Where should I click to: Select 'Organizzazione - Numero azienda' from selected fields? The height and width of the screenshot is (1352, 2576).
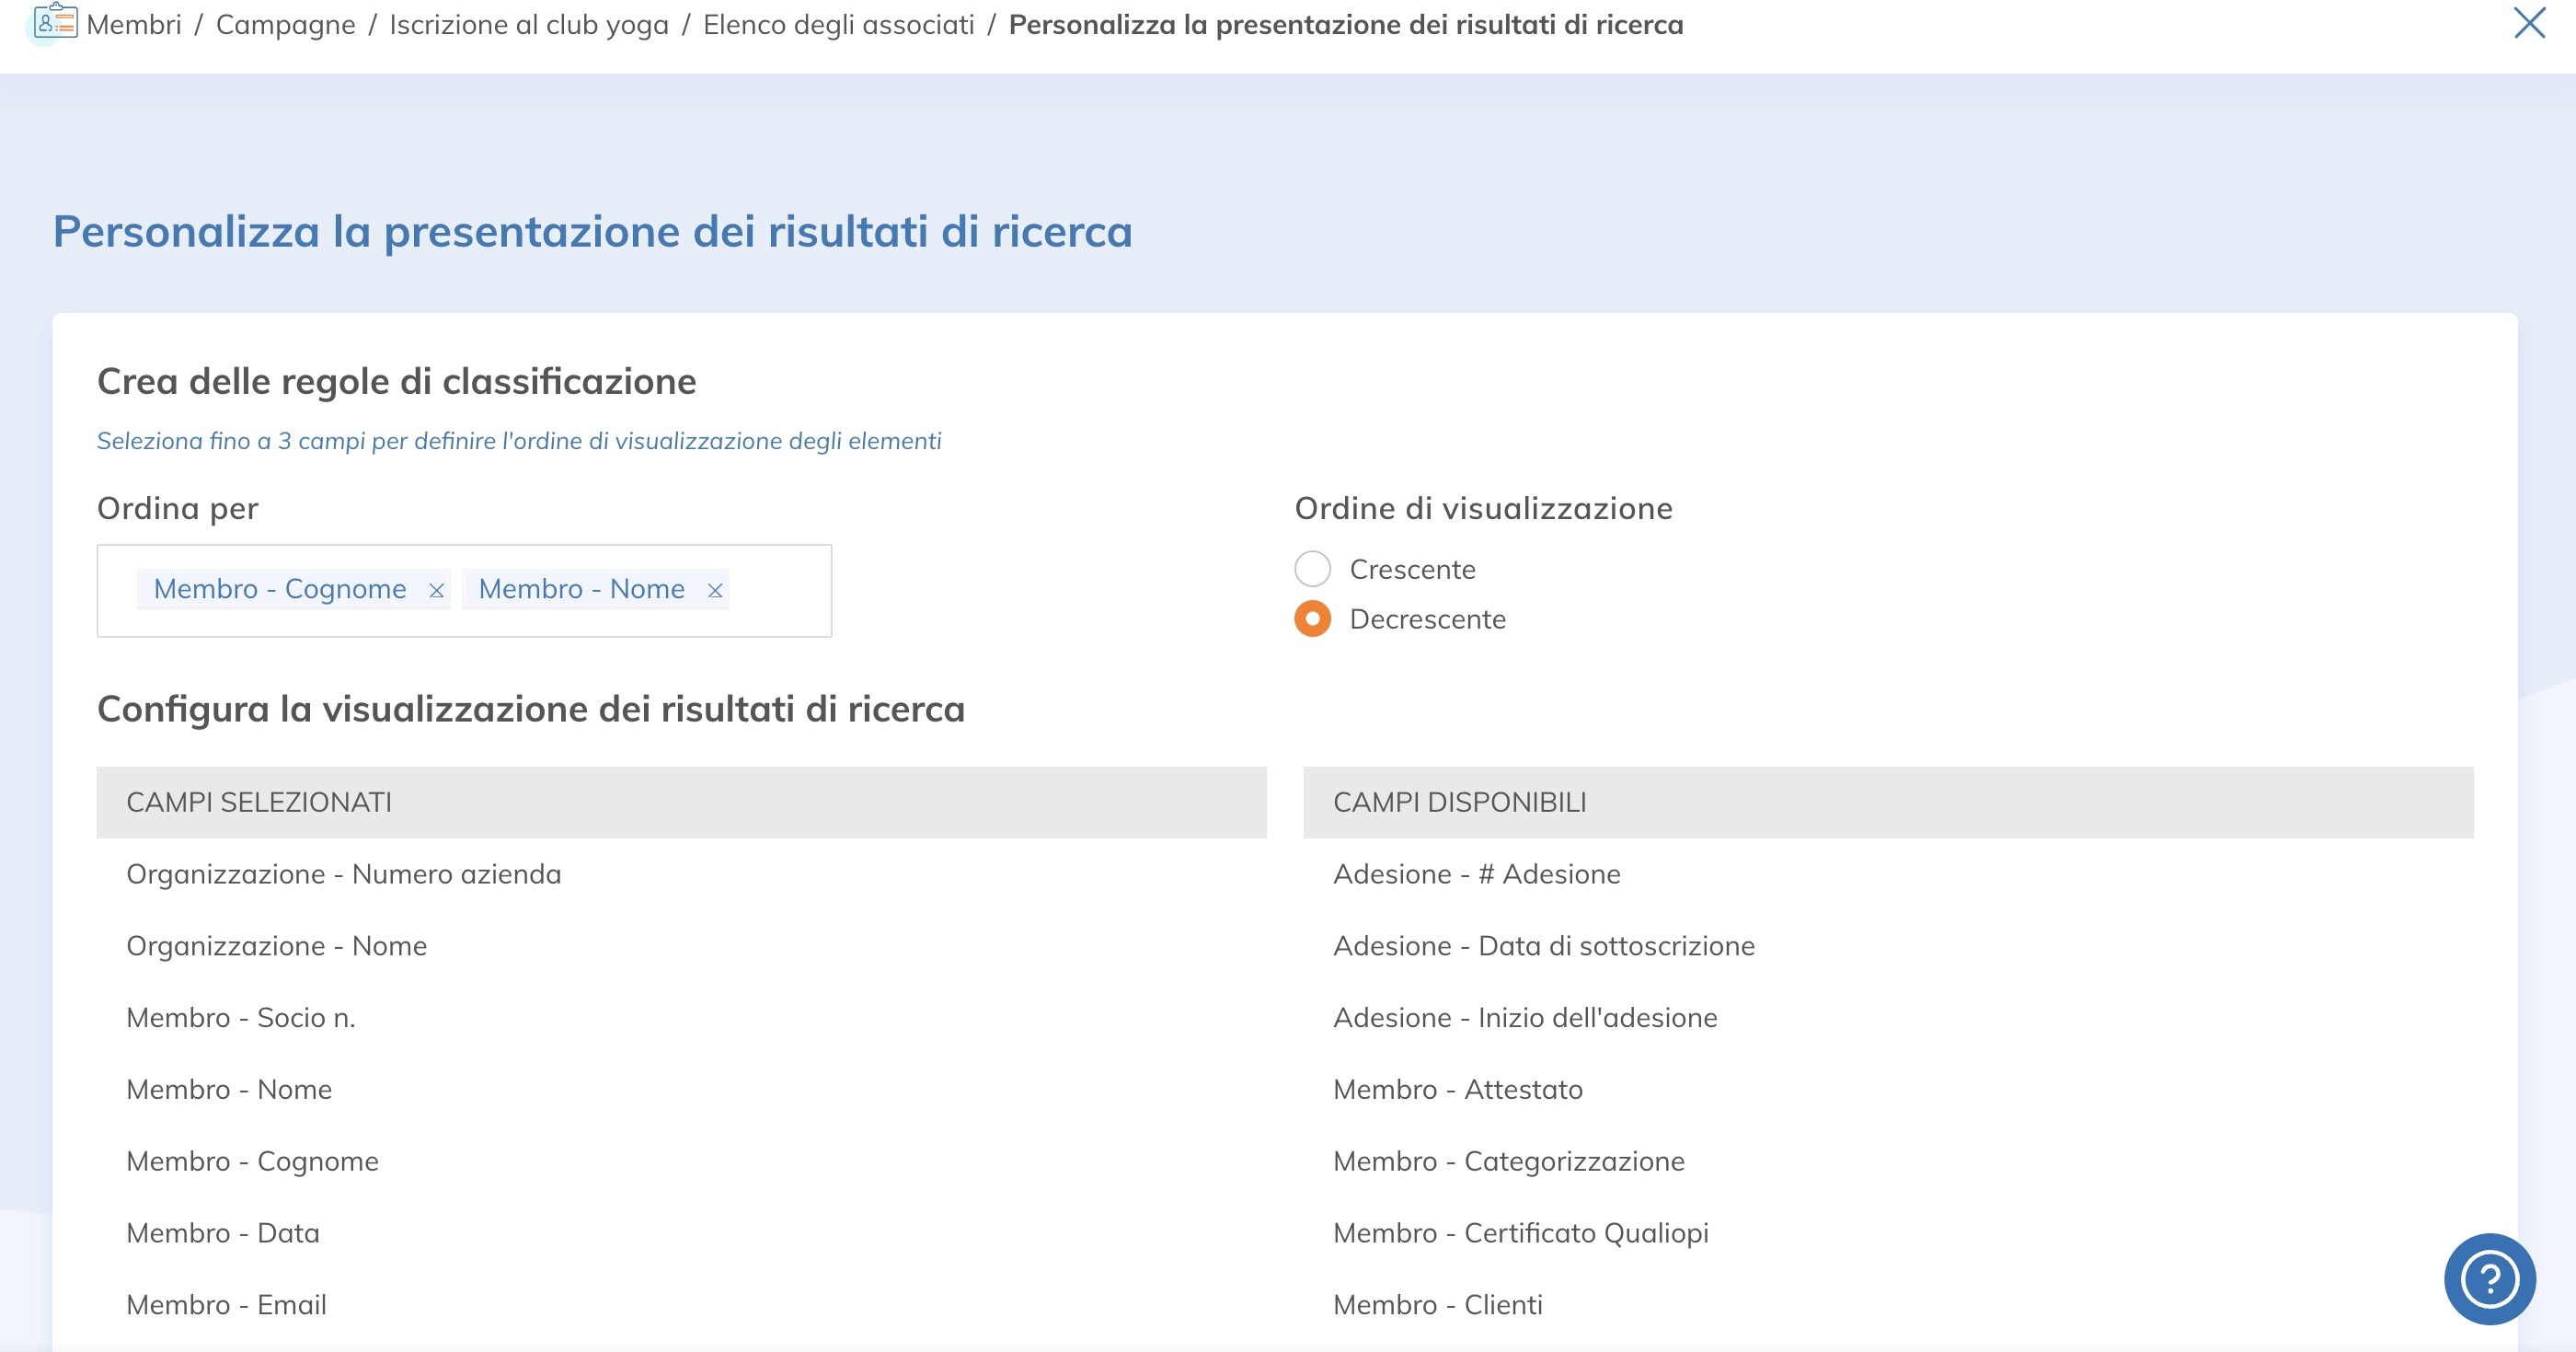tap(343, 872)
